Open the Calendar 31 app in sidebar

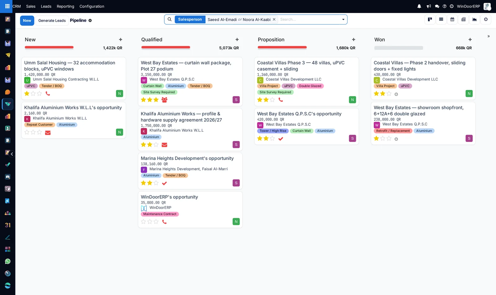(x=8, y=225)
